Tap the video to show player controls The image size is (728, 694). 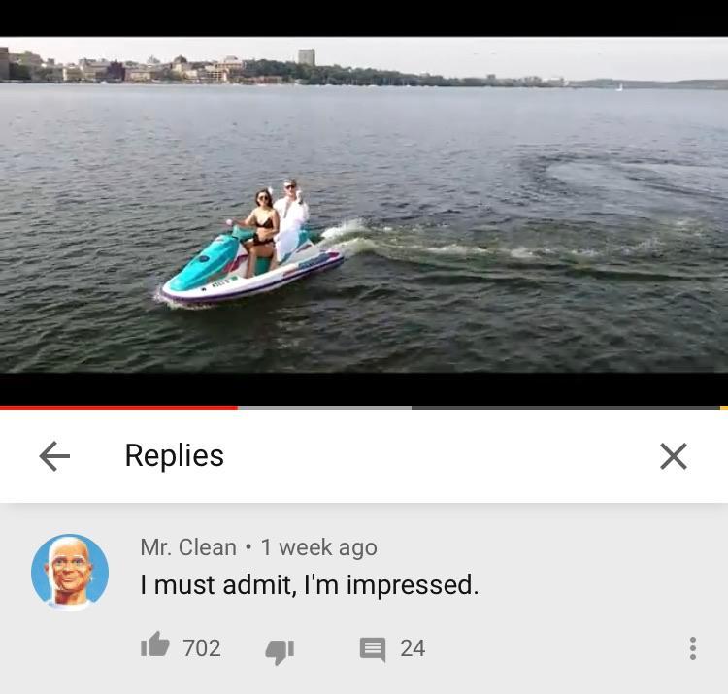pyautogui.click(x=364, y=204)
